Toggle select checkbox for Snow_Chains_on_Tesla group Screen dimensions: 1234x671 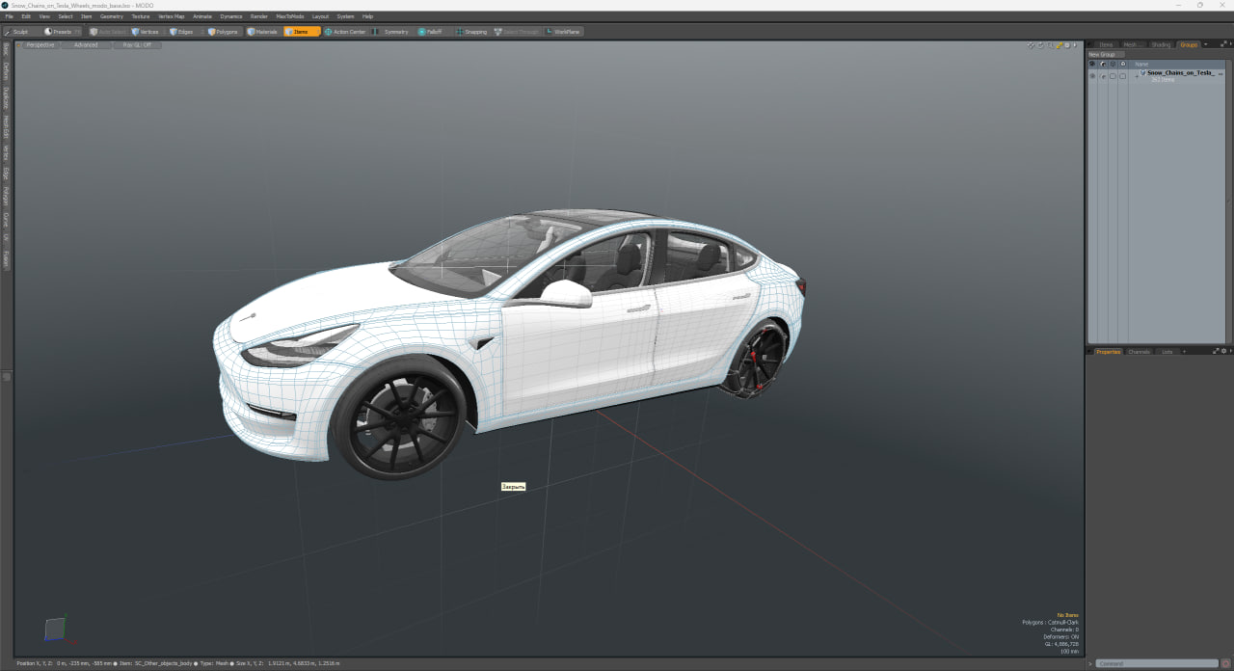coord(1113,75)
